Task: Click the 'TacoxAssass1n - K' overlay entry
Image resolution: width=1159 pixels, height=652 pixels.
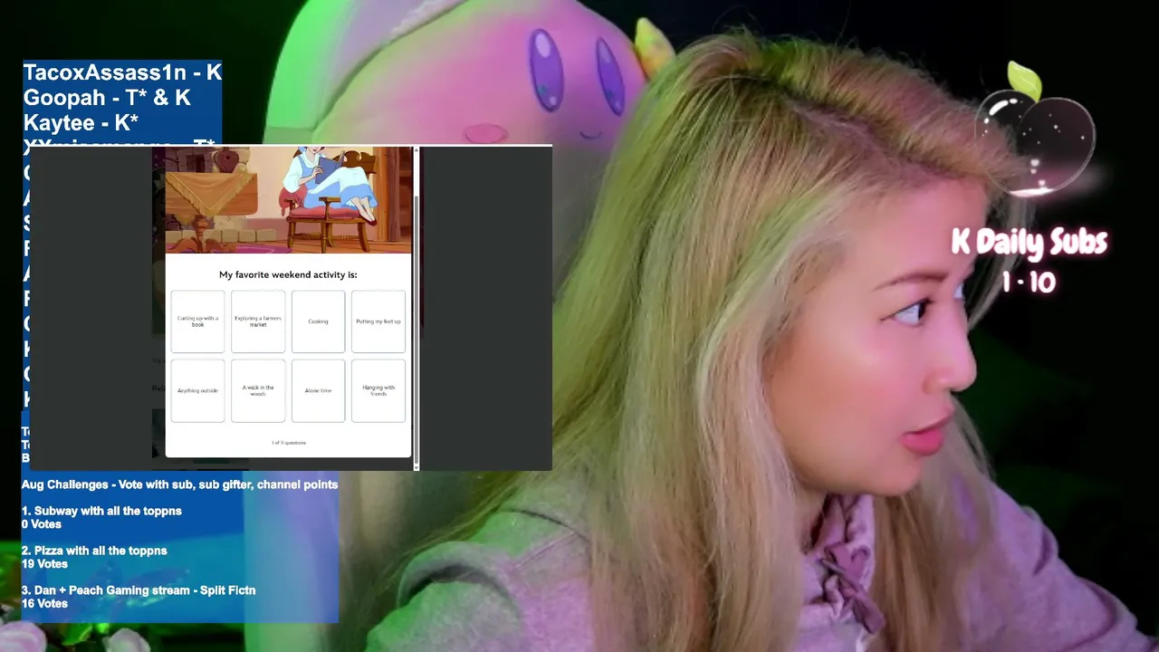Action: point(122,72)
